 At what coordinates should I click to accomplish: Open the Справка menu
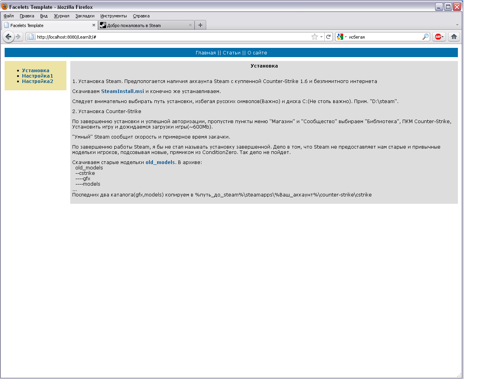pyautogui.click(x=141, y=16)
